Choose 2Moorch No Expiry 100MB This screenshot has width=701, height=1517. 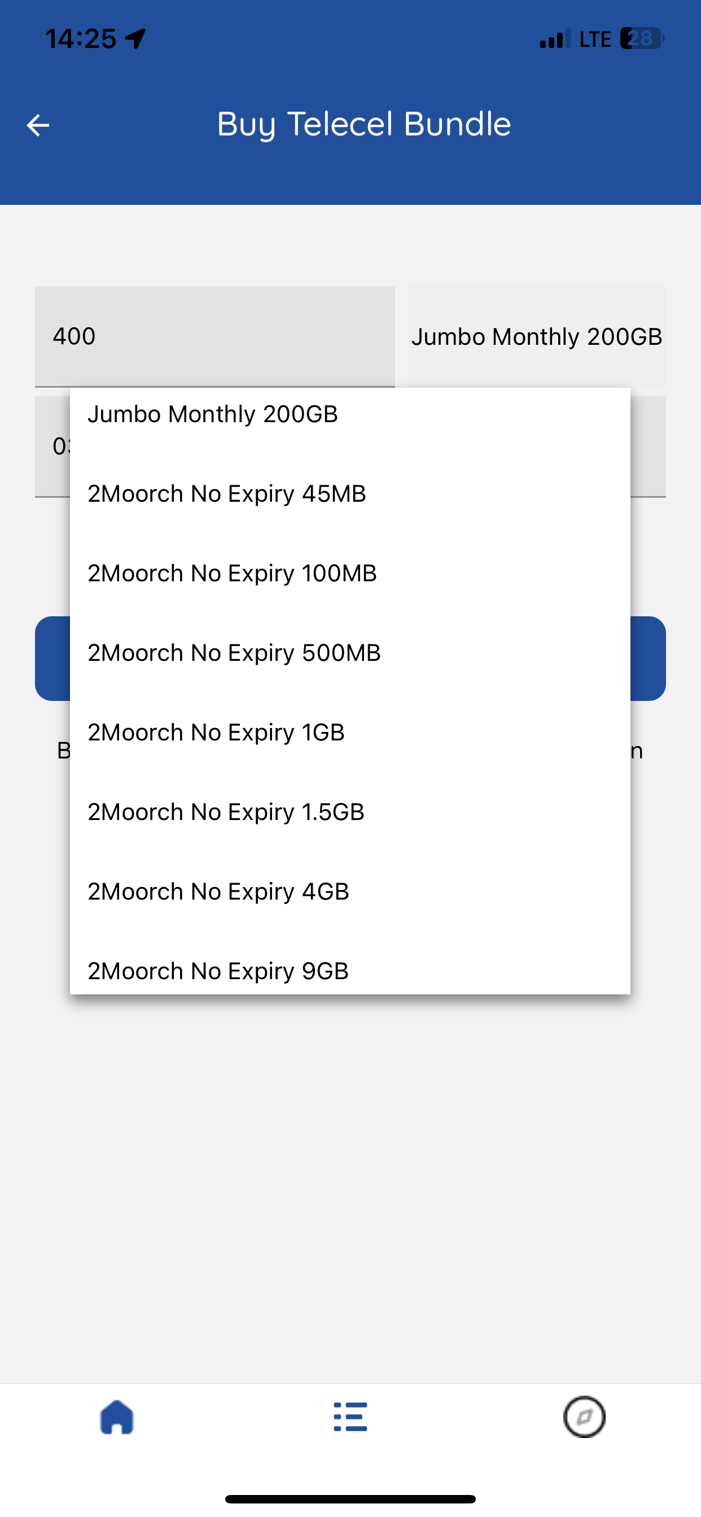pyautogui.click(x=350, y=573)
